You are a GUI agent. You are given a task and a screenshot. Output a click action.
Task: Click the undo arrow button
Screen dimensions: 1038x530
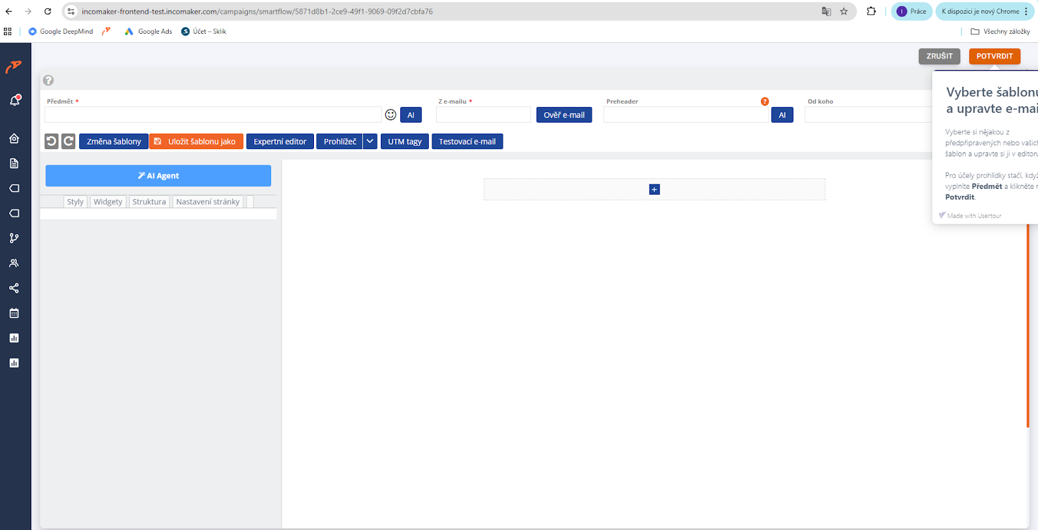[51, 141]
